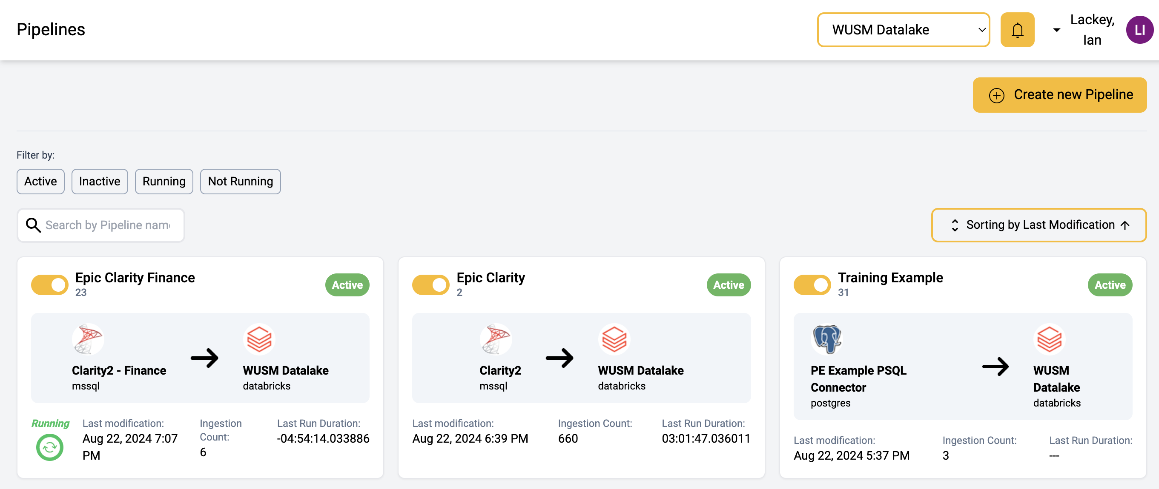
Task: Click the Clarity2 mssql icon in Epic Clarity card
Action: tap(496, 339)
